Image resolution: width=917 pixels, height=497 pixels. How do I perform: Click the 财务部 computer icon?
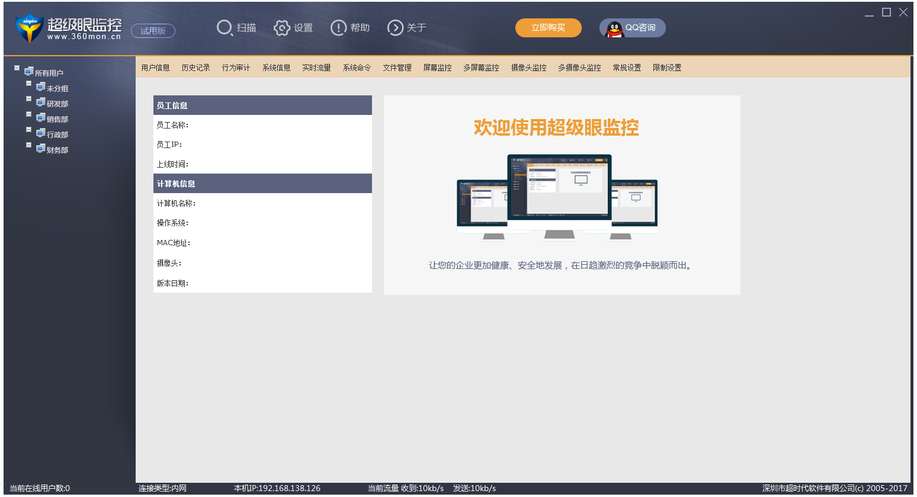(x=40, y=149)
